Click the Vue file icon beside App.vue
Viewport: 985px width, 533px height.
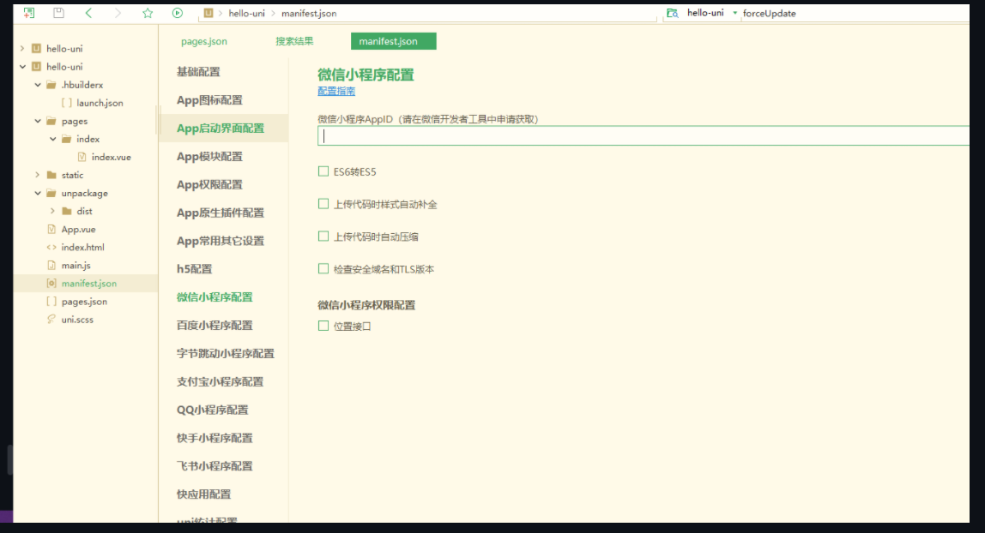click(51, 229)
